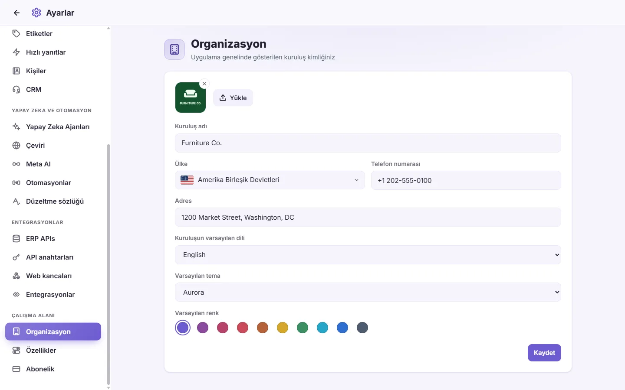Click the Otomasyonlar icon
Viewport: 625px width, 390px height.
coord(16,183)
